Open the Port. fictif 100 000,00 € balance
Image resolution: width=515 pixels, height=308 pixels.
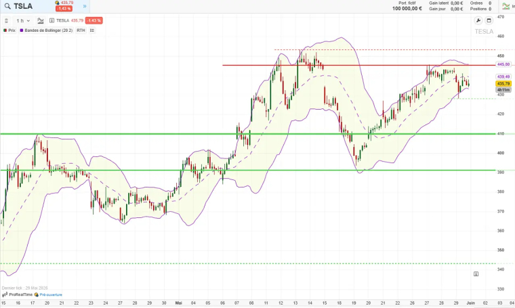(x=407, y=6)
